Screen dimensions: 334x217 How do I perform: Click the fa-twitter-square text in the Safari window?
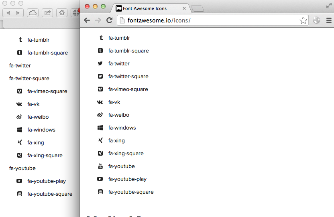click(x=29, y=79)
